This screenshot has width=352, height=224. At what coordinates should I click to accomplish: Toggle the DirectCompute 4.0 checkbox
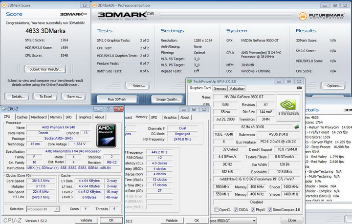tap(270, 210)
